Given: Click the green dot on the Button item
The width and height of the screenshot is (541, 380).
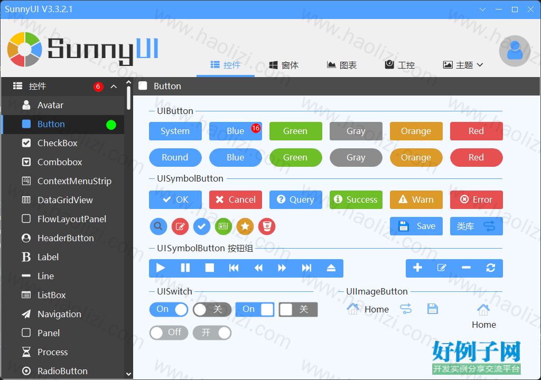Looking at the screenshot, I should pos(111,125).
